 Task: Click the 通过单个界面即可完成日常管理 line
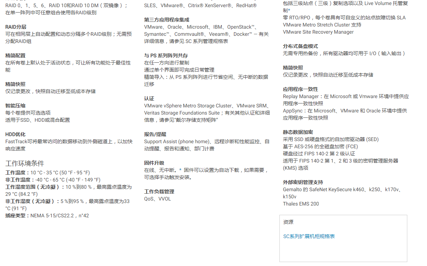click(x=179, y=70)
